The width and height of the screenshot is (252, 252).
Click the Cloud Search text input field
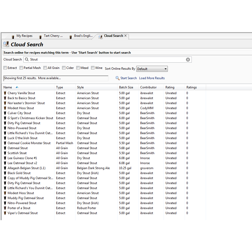[x=105, y=60]
